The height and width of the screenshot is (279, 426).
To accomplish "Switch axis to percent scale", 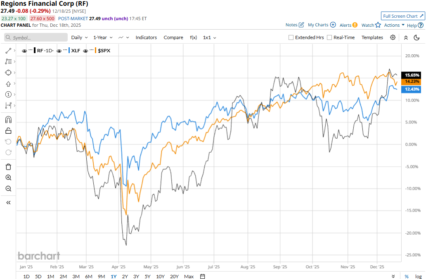I will [407, 276].
